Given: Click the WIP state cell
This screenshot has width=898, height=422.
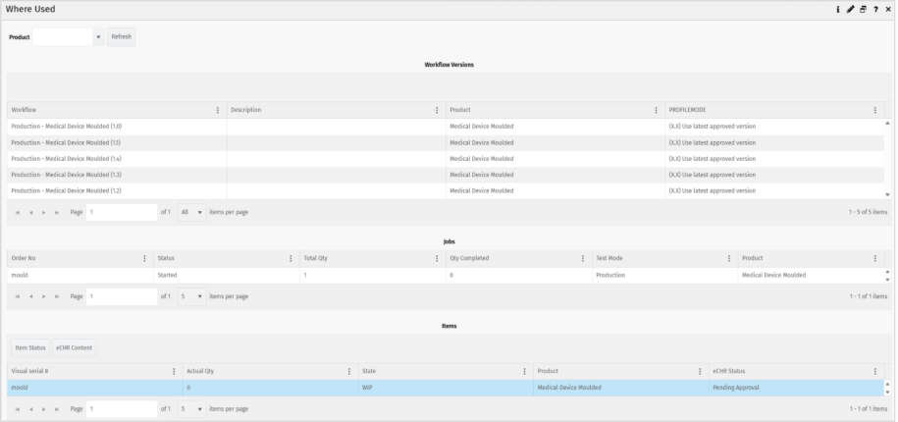Looking at the screenshot, I should pos(446,388).
